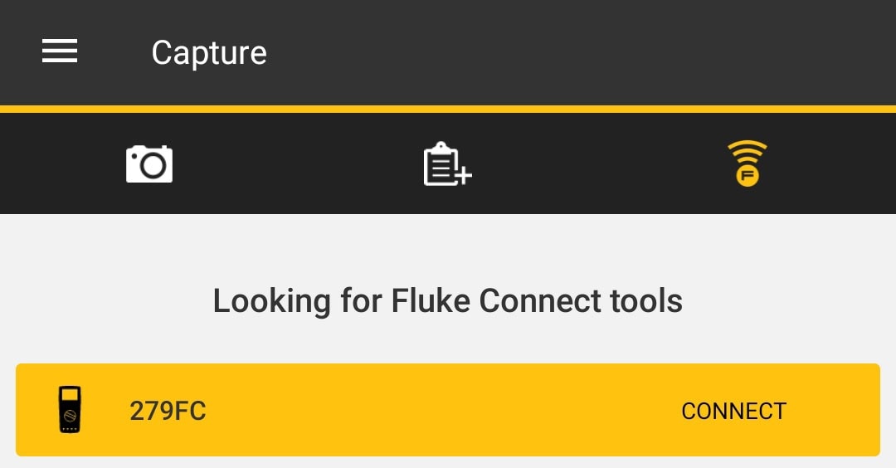Tap the dark header bar beside Capture
The width and height of the screenshot is (896, 468).
point(572,52)
